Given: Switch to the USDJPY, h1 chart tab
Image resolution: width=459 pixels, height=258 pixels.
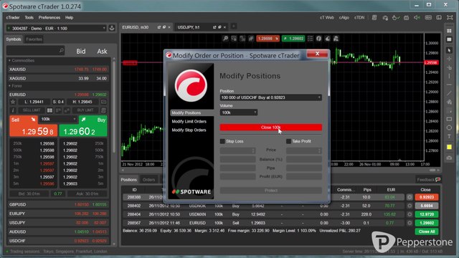Looking at the screenshot, I should (189, 27).
